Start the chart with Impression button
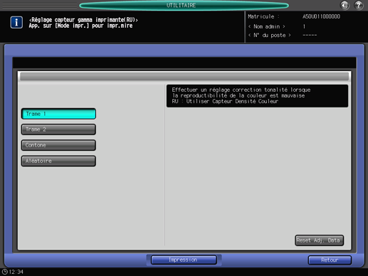368x276 pixels. 184,260
